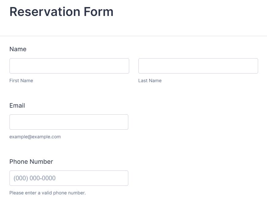Click the "Reservation Form" heading
The width and height of the screenshot is (267, 199).
61,12
